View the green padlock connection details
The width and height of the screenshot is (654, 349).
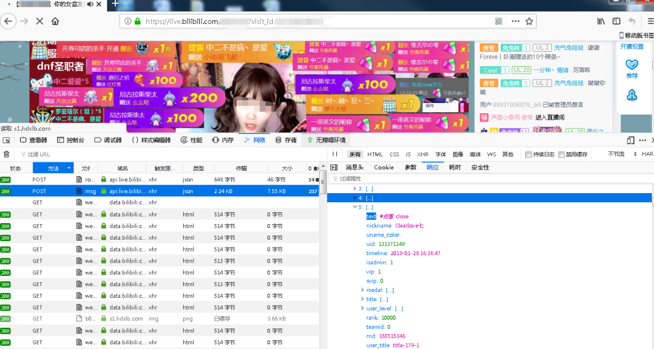click(137, 21)
